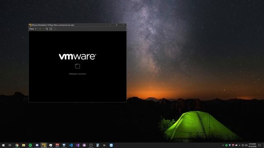This screenshot has width=264, height=148.
Task: Click the white stacked-windows taskbar icon
Action: click(50, 145)
